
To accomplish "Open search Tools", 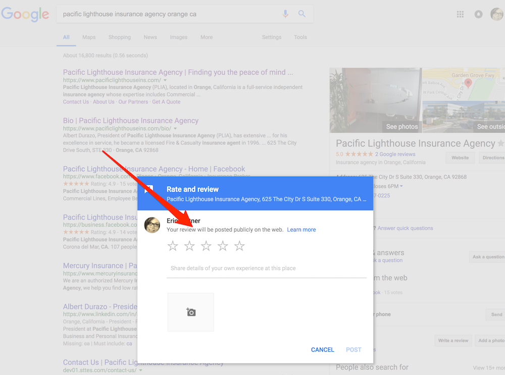I will (x=300, y=37).
